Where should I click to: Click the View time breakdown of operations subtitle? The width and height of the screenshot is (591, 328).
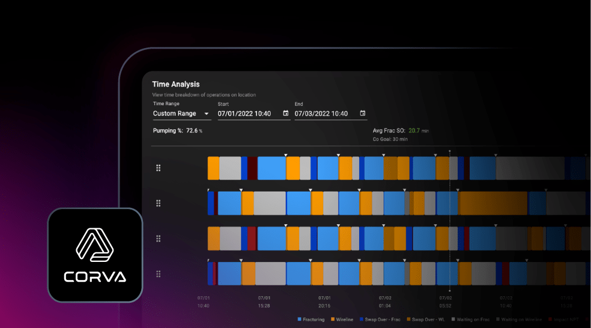pyautogui.click(x=204, y=95)
